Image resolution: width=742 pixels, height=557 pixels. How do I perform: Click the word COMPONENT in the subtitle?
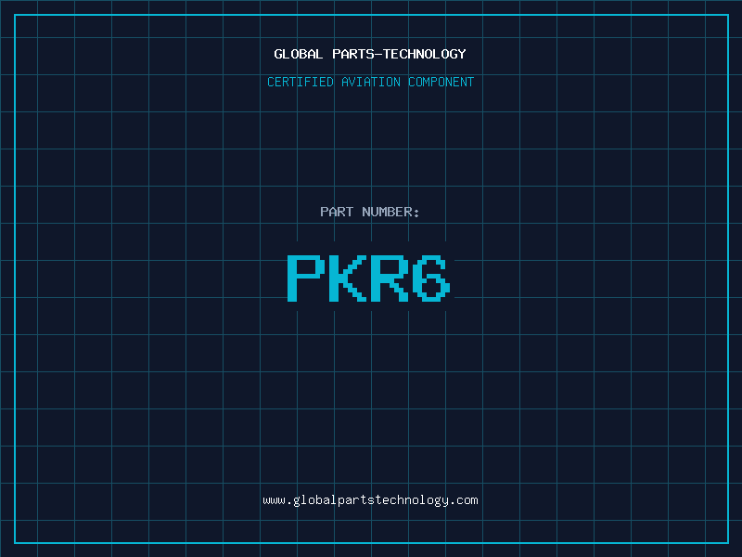click(x=441, y=82)
